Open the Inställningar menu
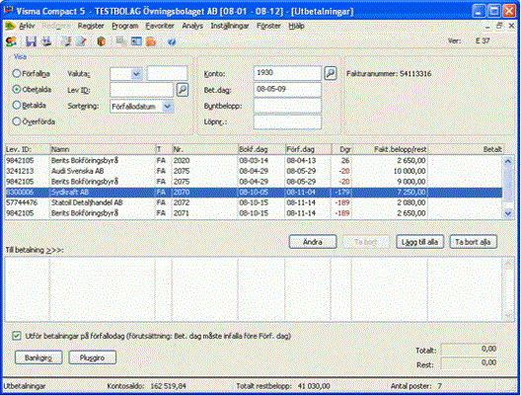The width and height of the screenshot is (521, 396). click(x=230, y=26)
